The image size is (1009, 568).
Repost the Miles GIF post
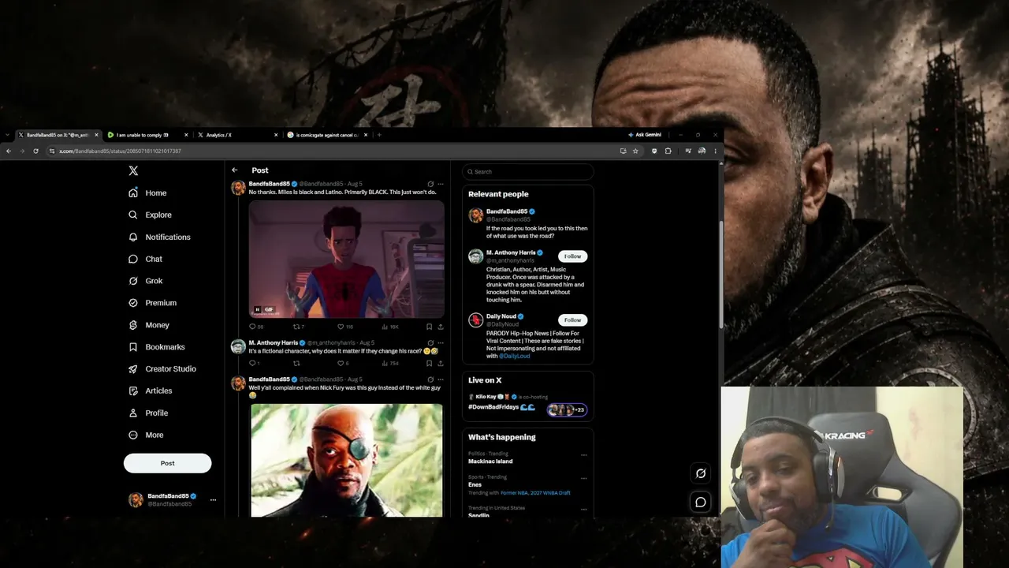click(x=298, y=327)
